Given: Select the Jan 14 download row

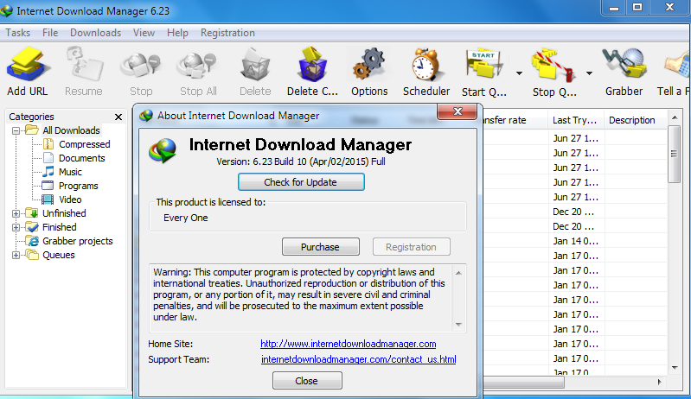Looking at the screenshot, I should tap(575, 241).
